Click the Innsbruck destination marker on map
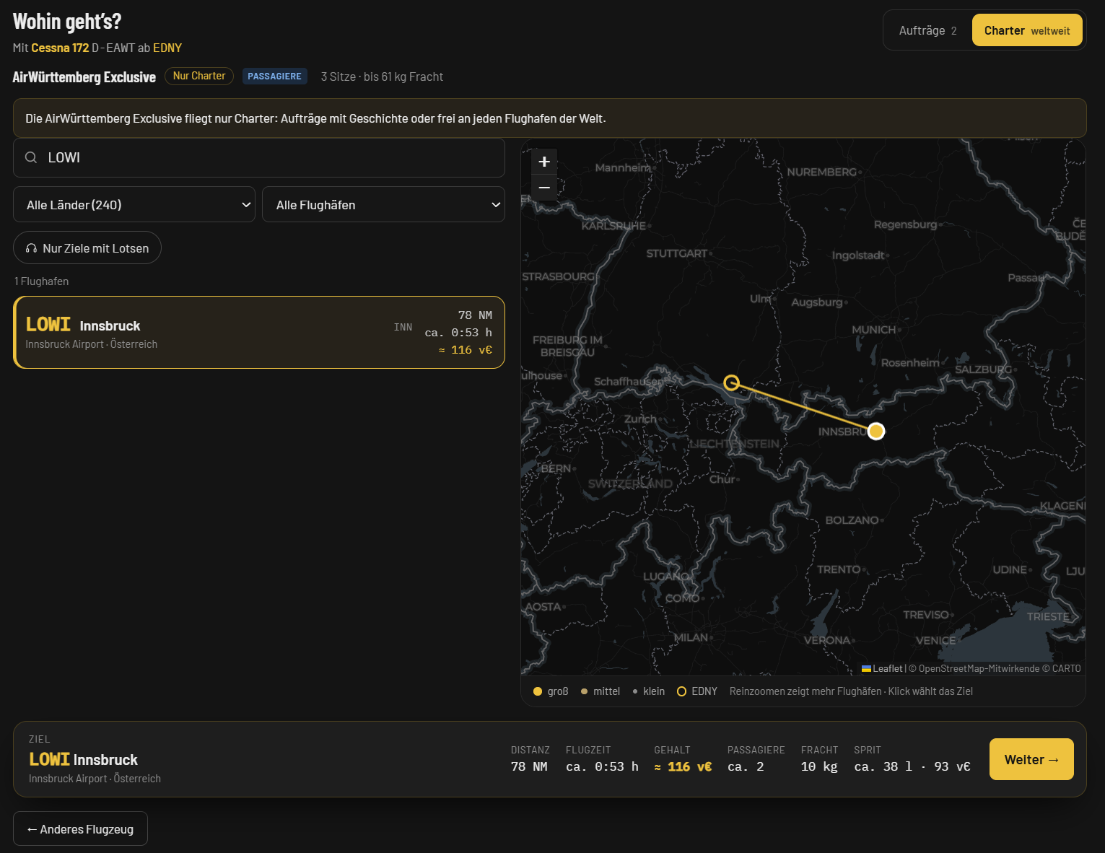Screen dimensions: 1105x853 click(x=876, y=431)
